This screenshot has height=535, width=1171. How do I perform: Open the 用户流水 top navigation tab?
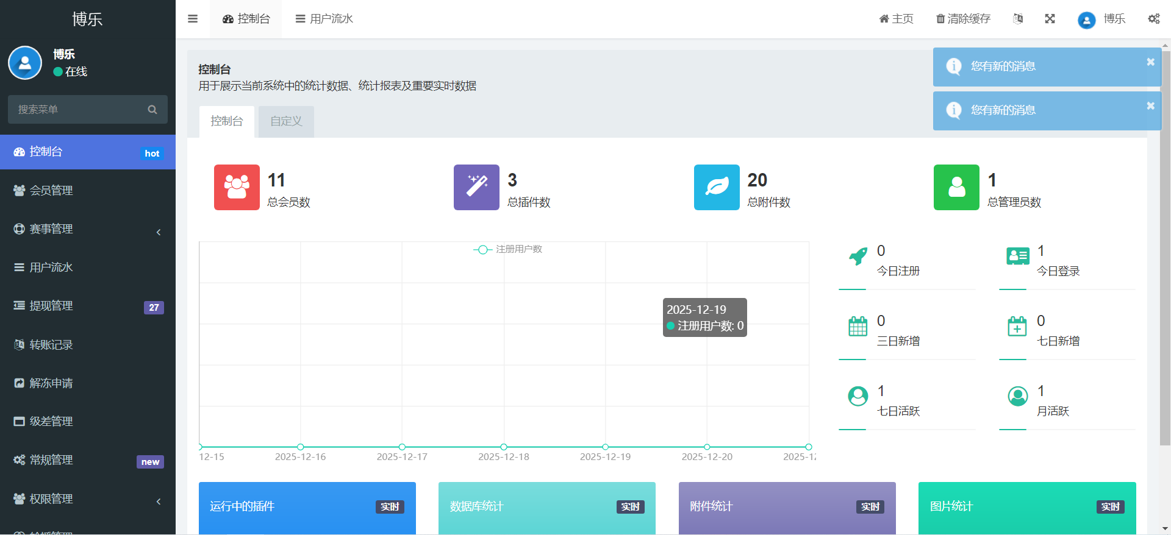[x=324, y=19]
